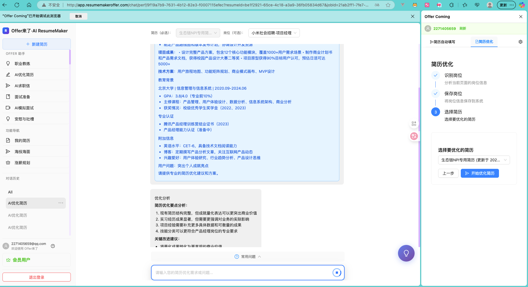
Task: Click the floating grid-plus widget icon
Action: 414,124
